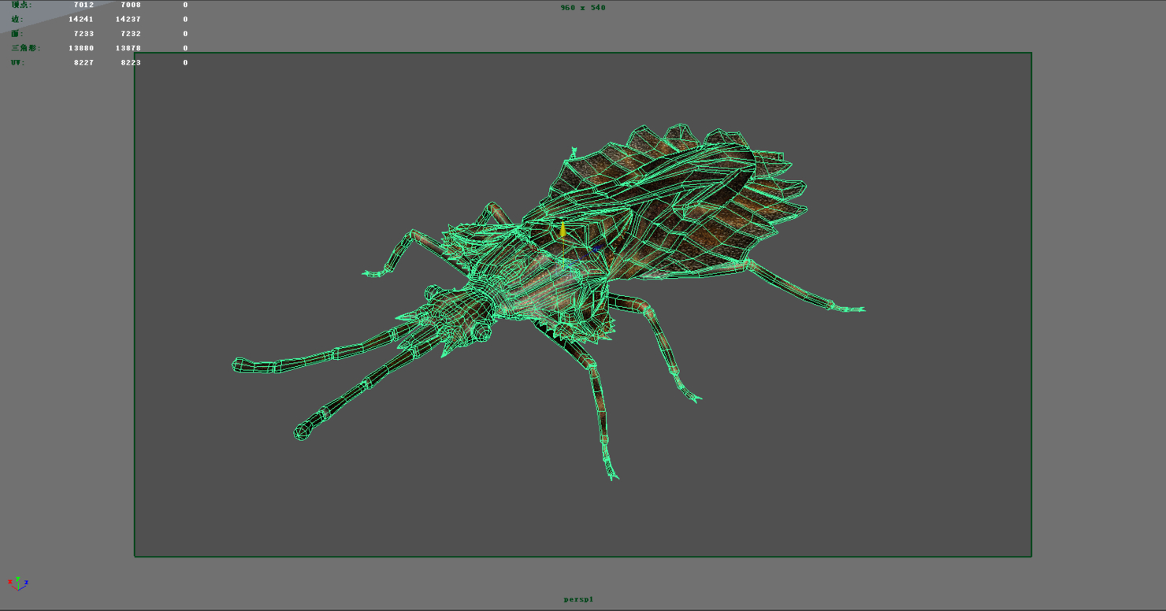This screenshot has height=611, width=1166.
Task: Click the green Y axis on the view gizmo
Action: pos(17,579)
